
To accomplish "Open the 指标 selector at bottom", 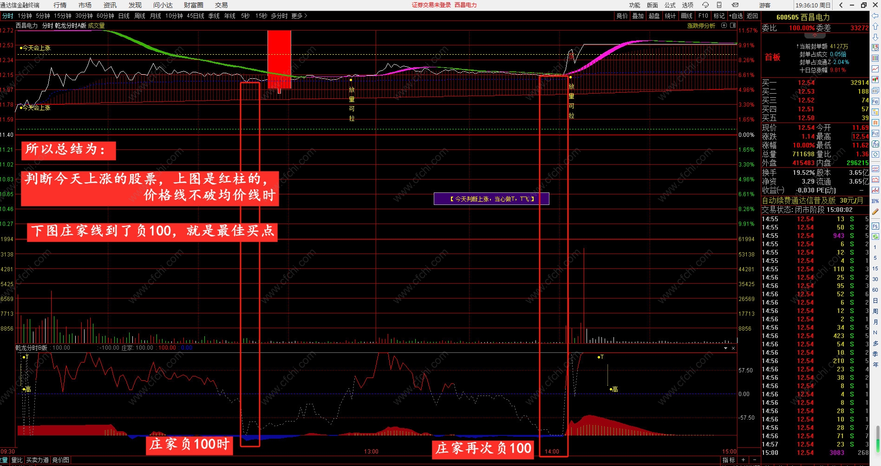I will pyautogui.click(x=729, y=460).
